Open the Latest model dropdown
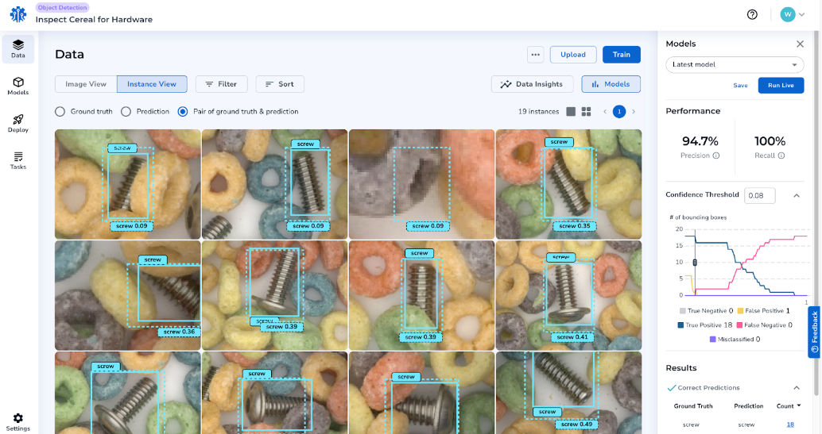 pos(735,64)
